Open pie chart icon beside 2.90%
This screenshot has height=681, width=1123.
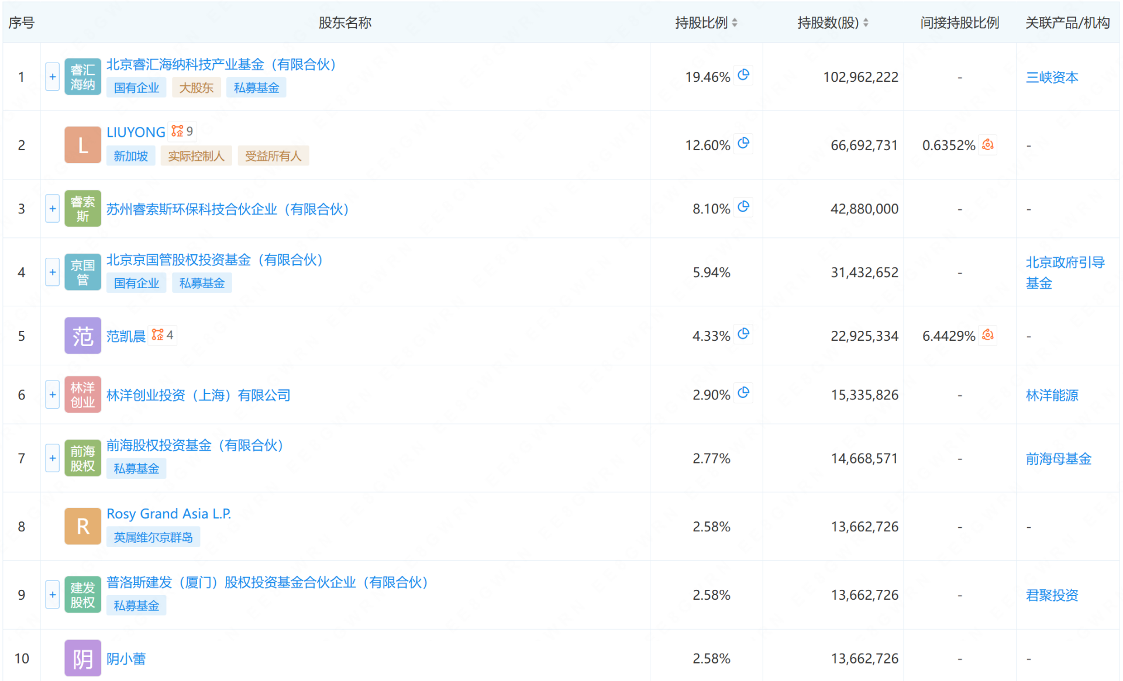(743, 393)
